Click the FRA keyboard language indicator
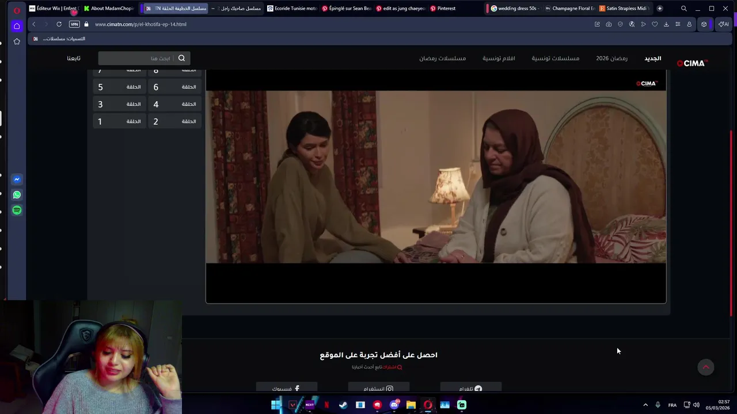 tap(672, 405)
